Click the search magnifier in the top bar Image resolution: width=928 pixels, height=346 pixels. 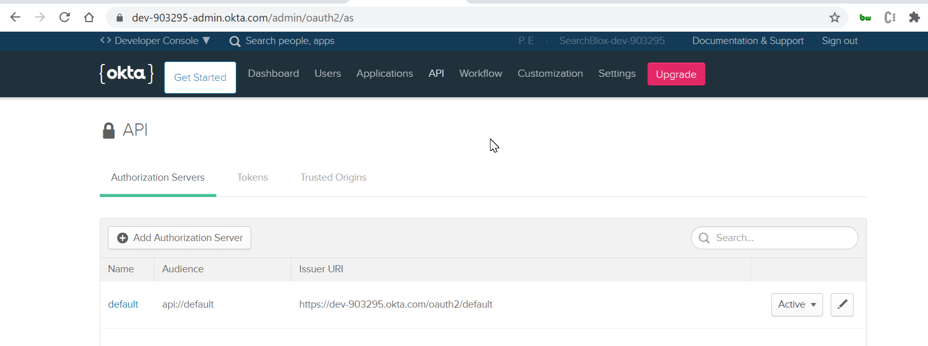(235, 41)
